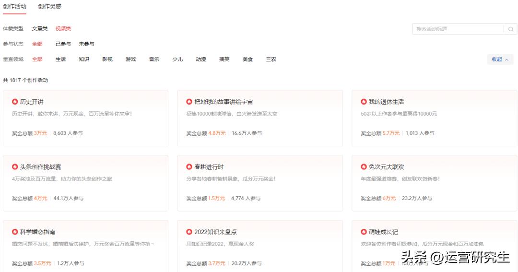The width and height of the screenshot is (518, 272).
Task: Filter vertical field by 动漫
Action: pyautogui.click(x=201, y=59)
